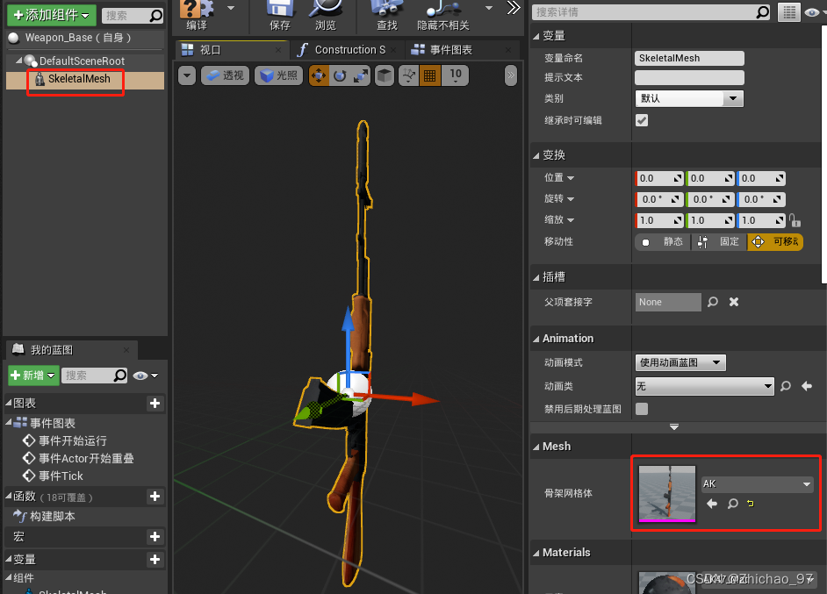Viewport: 827px width, 594px height.
Task: Expand advanced Animation options arrow
Action: [674, 427]
